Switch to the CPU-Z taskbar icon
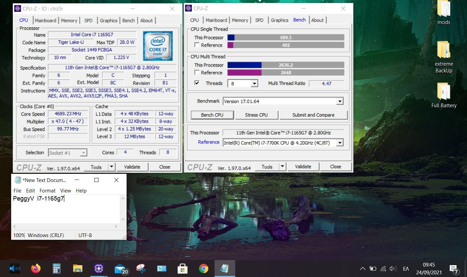The width and height of the screenshot is (467, 277). coord(98,269)
